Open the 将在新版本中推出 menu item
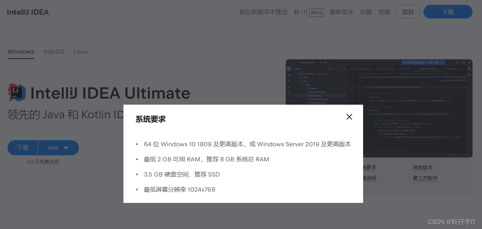Viewport: 482px width, 229px height. click(x=263, y=12)
